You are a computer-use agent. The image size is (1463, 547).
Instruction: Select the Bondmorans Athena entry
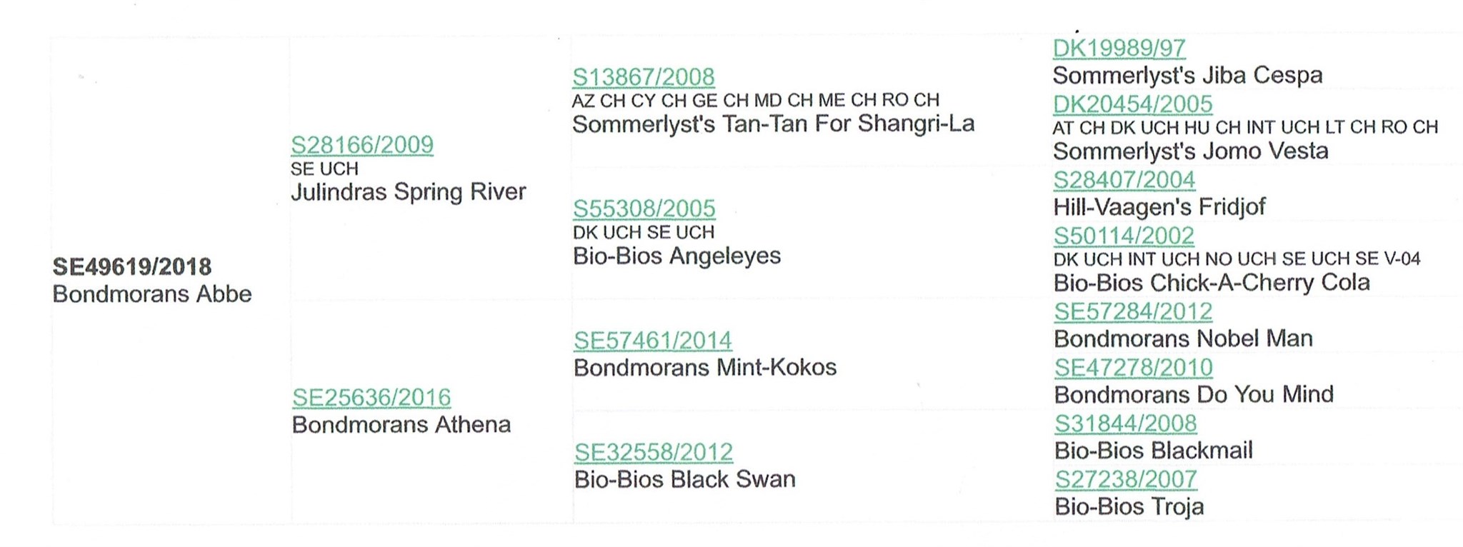[401, 425]
